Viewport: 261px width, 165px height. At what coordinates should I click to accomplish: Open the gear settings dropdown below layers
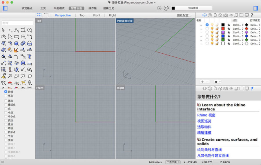pos(217,82)
